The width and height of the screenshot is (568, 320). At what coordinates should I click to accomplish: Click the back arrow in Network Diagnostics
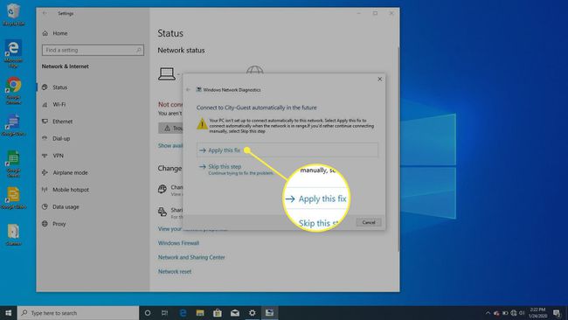[188, 89]
